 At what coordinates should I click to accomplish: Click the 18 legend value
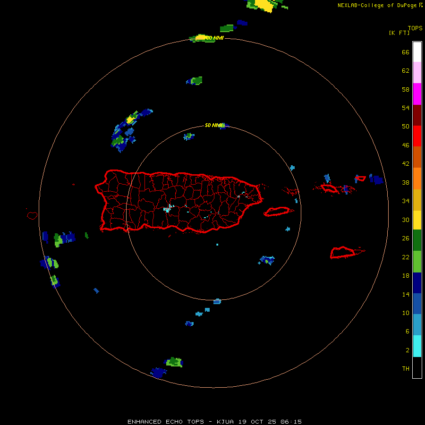click(406, 275)
